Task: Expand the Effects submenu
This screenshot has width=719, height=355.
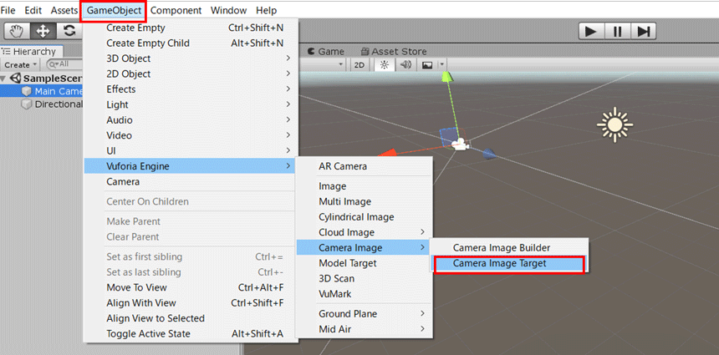Action: pos(191,89)
